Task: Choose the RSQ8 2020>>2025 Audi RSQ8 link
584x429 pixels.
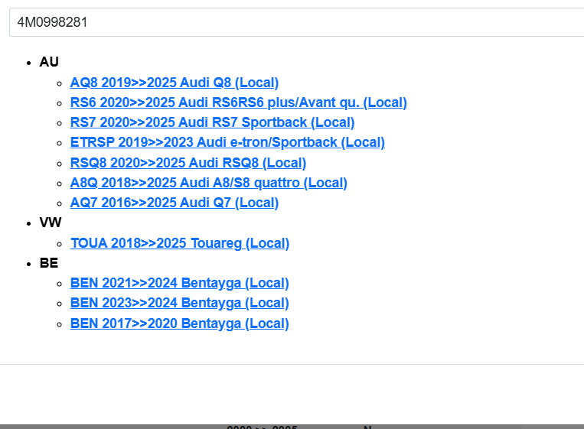Action: coord(188,163)
